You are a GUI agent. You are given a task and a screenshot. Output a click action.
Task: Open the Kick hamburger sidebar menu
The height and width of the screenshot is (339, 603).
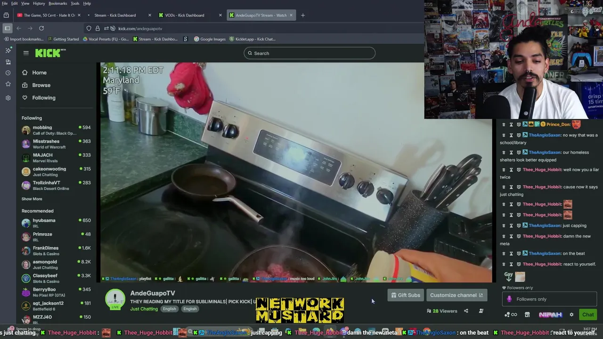point(26,53)
